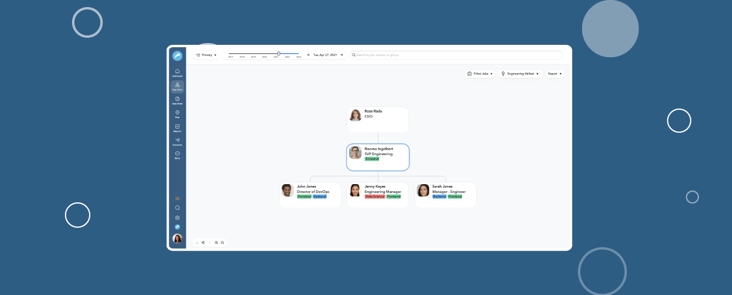Expand the Primary chart dropdown
The width and height of the screenshot is (732, 295).
[205, 55]
